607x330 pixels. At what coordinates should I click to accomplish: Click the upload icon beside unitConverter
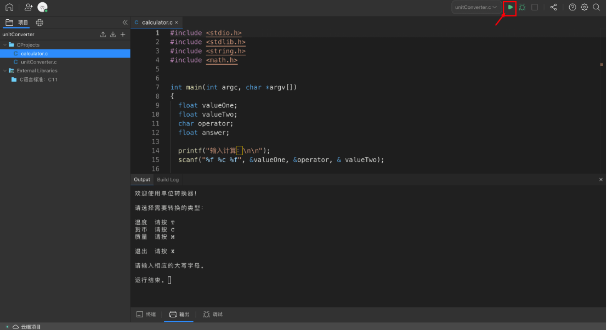tap(103, 35)
